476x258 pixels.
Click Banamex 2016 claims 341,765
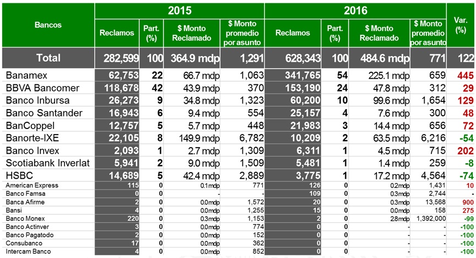point(302,76)
